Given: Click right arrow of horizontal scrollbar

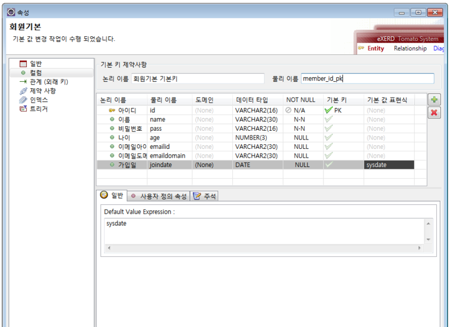Looking at the screenshot, I should pos(419,248).
